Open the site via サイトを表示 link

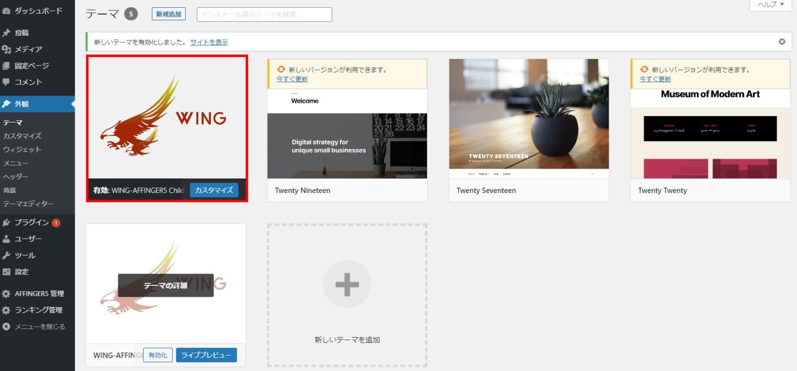pos(209,42)
